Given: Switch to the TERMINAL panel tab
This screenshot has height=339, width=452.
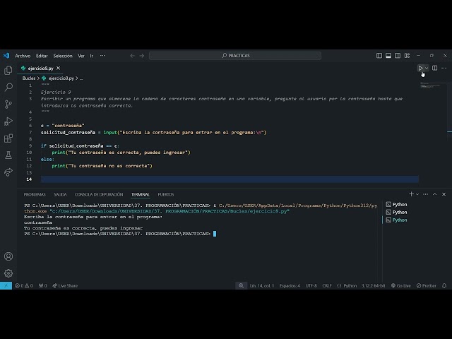Looking at the screenshot, I should pyautogui.click(x=141, y=194).
